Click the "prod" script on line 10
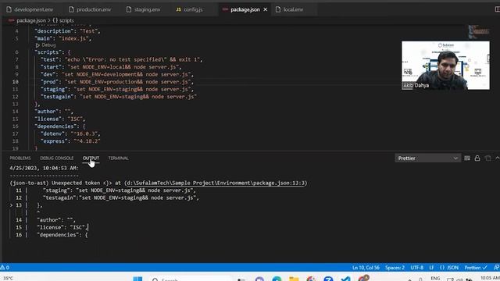The image size is (500, 281). tap(117, 82)
